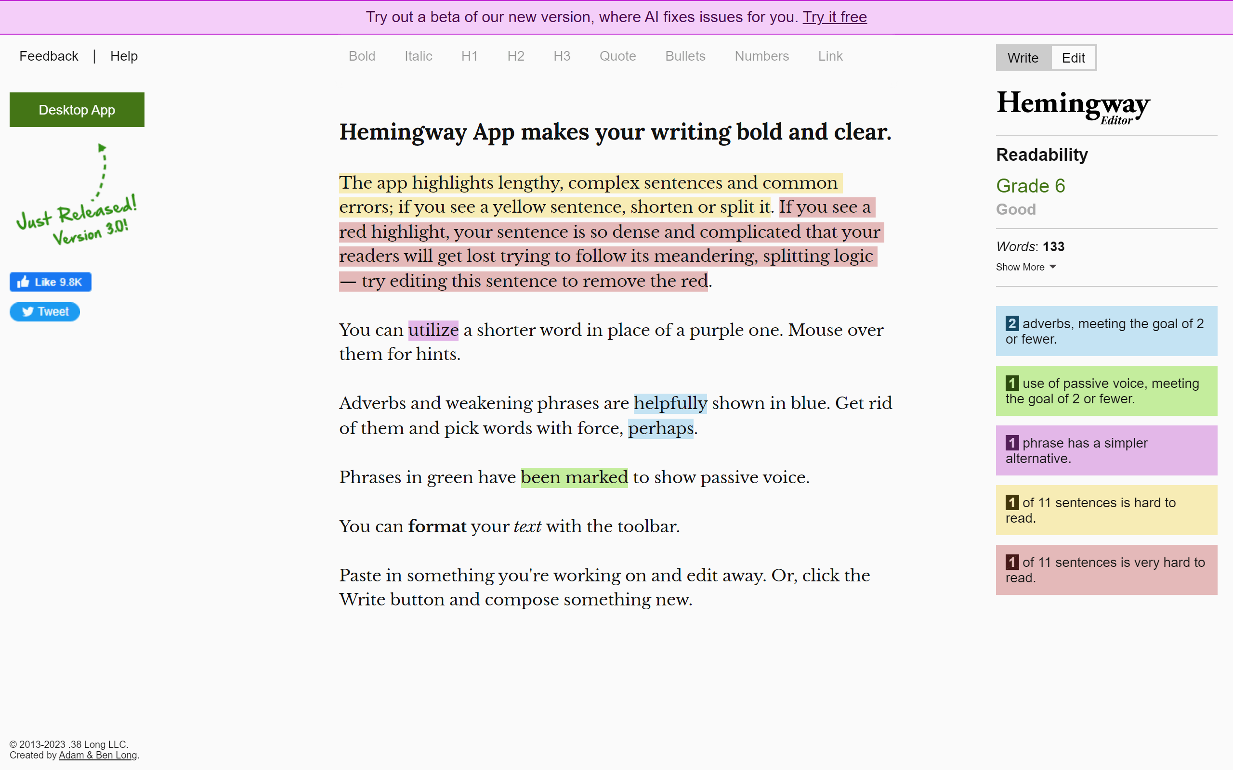This screenshot has width=1233, height=770.
Task: Open the Feedback menu item
Action: point(49,56)
